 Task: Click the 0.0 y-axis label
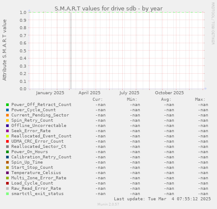(x=23, y=89)
